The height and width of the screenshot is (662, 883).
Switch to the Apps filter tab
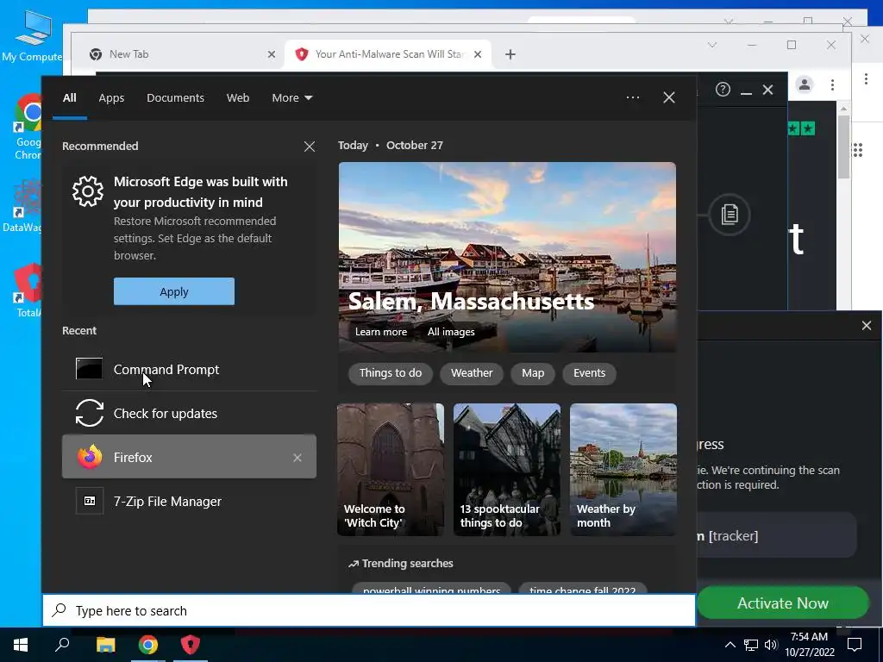coord(111,98)
